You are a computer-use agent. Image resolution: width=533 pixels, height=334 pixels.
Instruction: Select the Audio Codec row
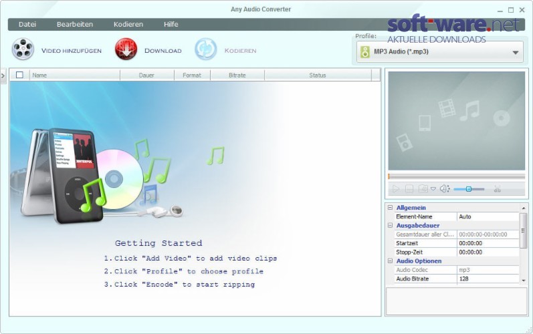point(457,270)
